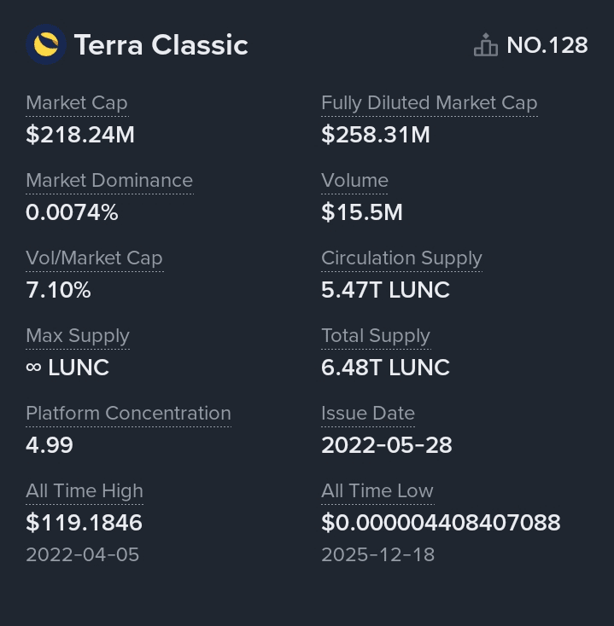Viewport: 614px width, 626px height.
Task: Click the Market Dominance label
Action: (x=109, y=181)
